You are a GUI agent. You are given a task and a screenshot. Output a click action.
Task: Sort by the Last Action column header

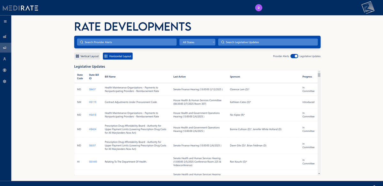(x=179, y=77)
